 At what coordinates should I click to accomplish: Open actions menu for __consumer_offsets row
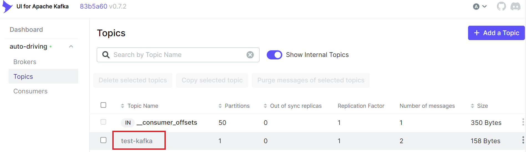(523, 122)
